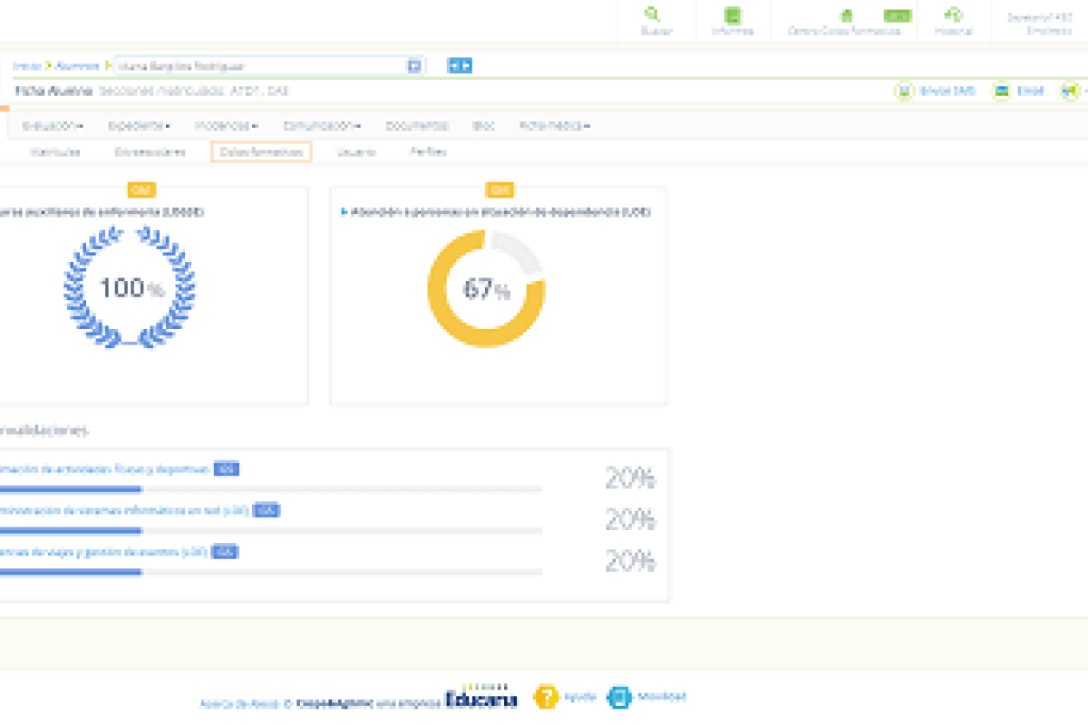Expand the Comunicación menu
The image size is (1088, 725).
point(322,126)
